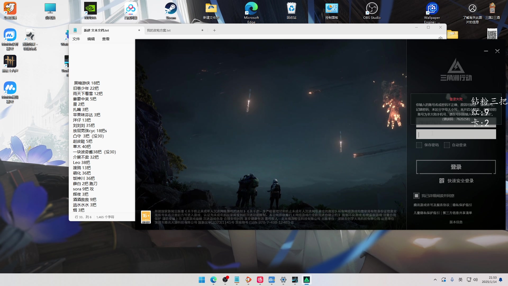Click the line 黑暗游侠 18把

point(87,83)
